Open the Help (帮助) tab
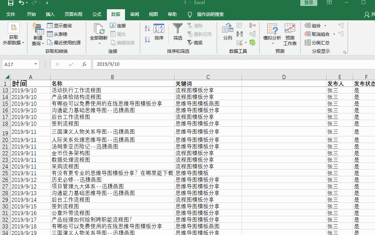 (172, 14)
